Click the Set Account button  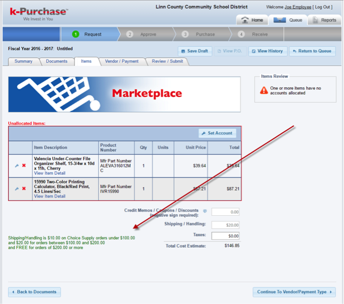click(217, 133)
